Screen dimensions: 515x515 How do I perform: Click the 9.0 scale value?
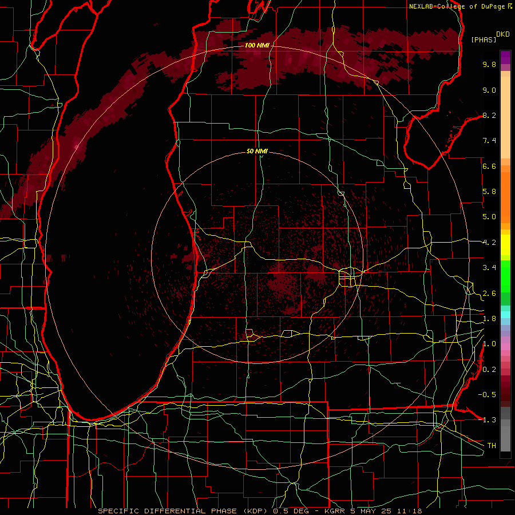[x=489, y=90]
